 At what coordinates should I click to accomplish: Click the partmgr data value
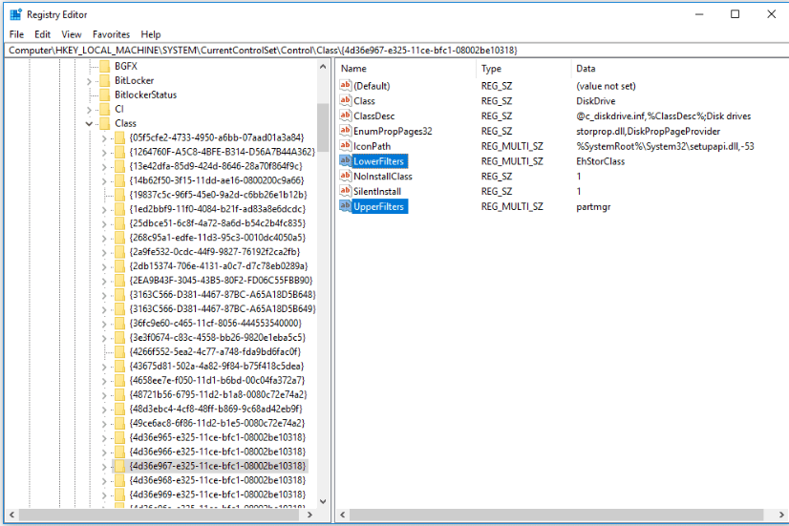593,206
